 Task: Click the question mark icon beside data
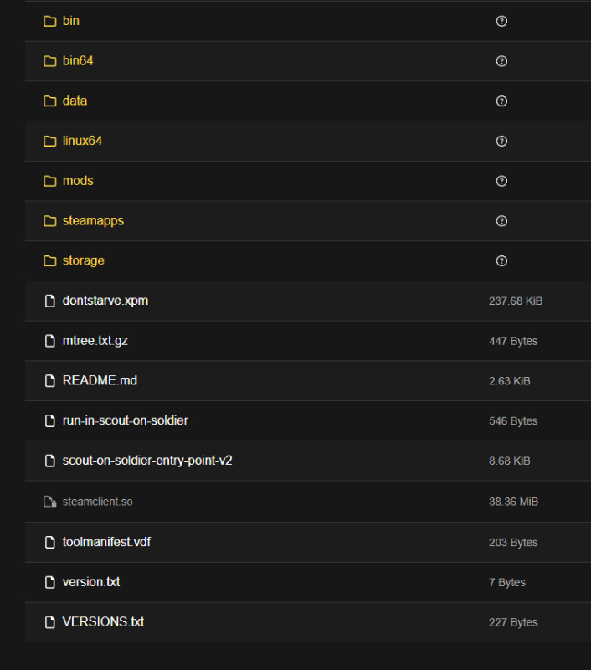(x=501, y=101)
